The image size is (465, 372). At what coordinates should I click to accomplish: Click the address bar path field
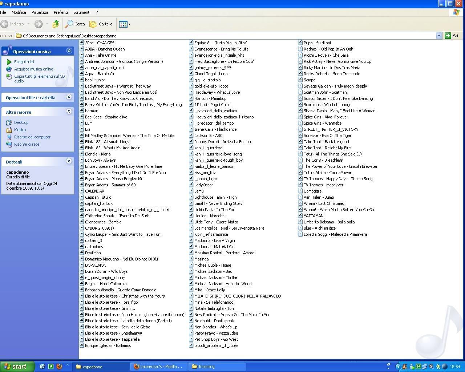click(225, 36)
